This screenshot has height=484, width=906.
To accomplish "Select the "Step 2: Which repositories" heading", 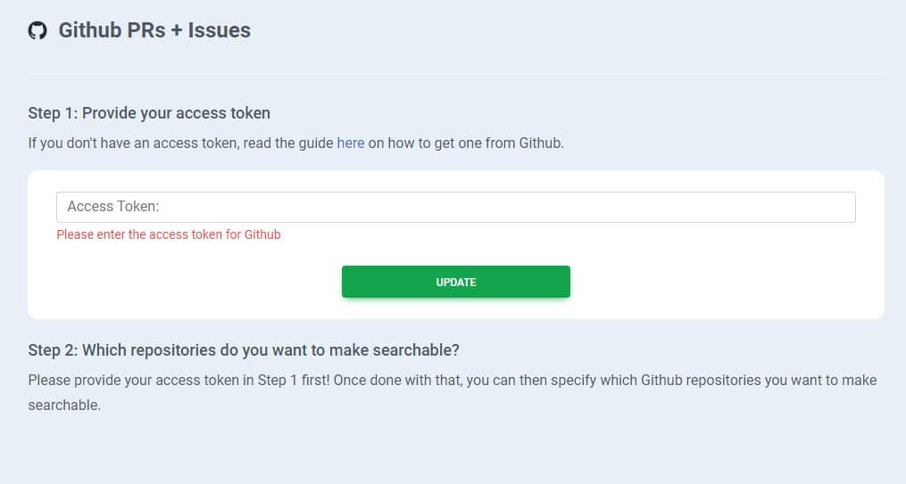I will (x=244, y=349).
